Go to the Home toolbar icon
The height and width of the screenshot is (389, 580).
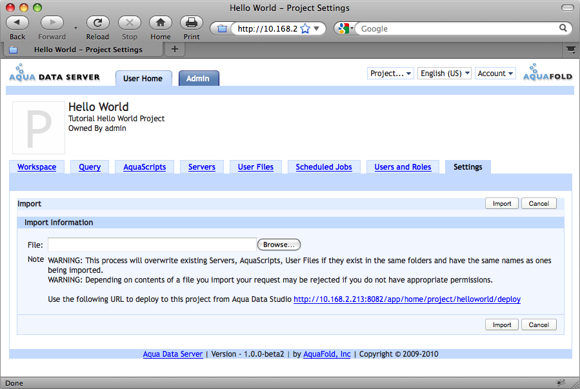[161, 23]
